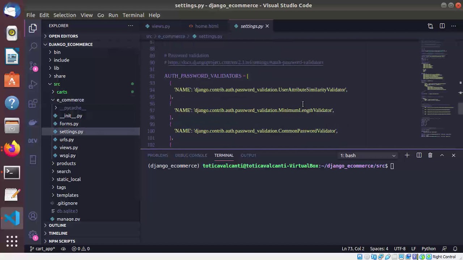The width and height of the screenshot is (463, 260).
Task: Expand the bin folder
Action: click(57, 52)
